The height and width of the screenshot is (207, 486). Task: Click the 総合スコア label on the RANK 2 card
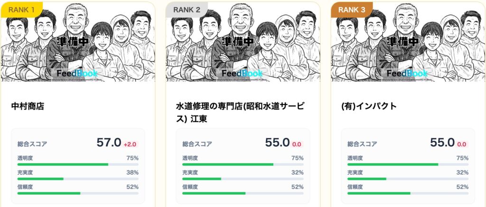197,144
